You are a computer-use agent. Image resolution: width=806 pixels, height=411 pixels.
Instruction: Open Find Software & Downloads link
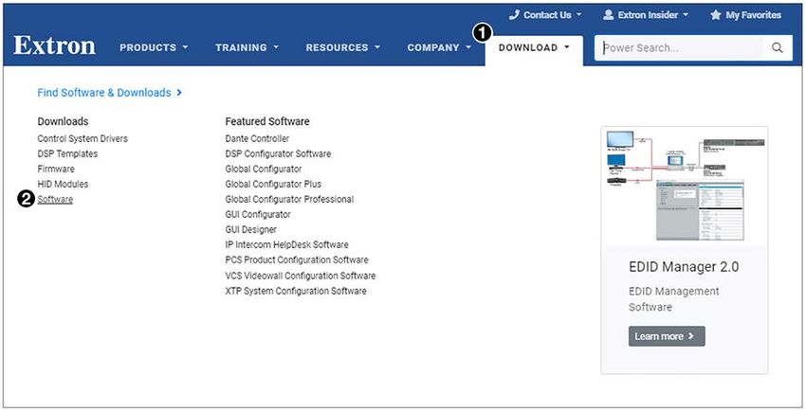coord(109,93)
